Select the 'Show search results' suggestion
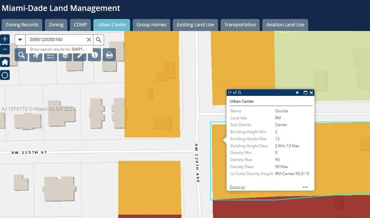This screenshot has height=218, width=370. tap(58, 49)
